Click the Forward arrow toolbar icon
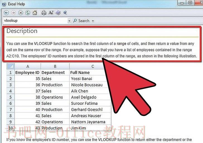Image resolution: width=203 pixels, height=143 pixels. (13, 13)
